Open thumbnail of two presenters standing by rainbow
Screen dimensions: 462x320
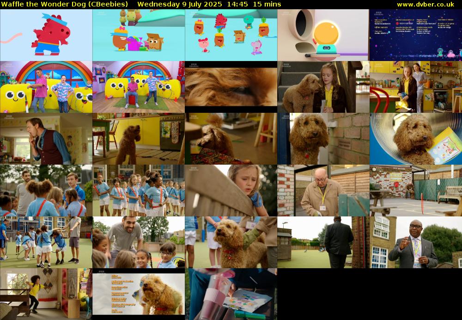tap(46, 87)
